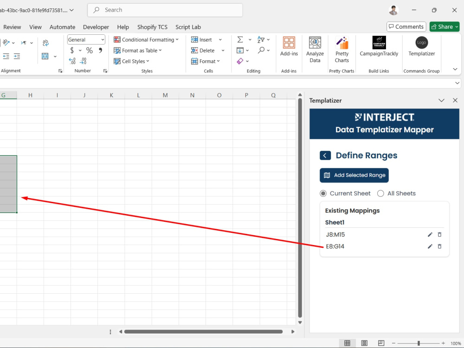
Task: Decrease indent in Alignment group
Action: 6,56
